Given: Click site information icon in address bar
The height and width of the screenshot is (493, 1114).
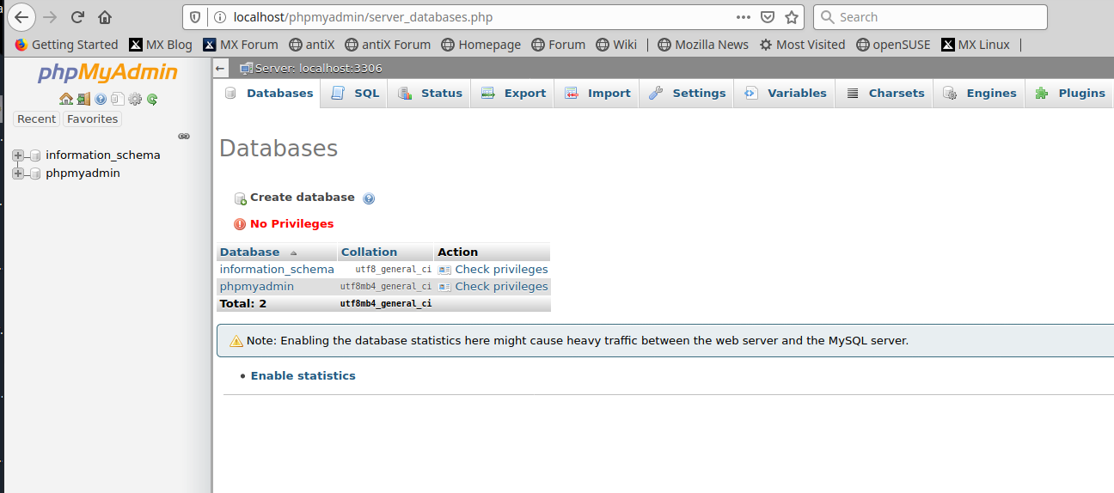Looking at the screenshot, I should 219,17.
